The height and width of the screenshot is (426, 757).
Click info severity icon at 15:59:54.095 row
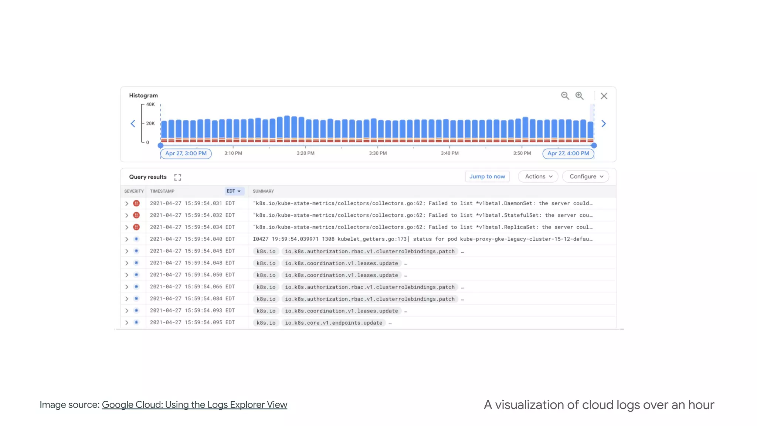[x=136, y=322]
